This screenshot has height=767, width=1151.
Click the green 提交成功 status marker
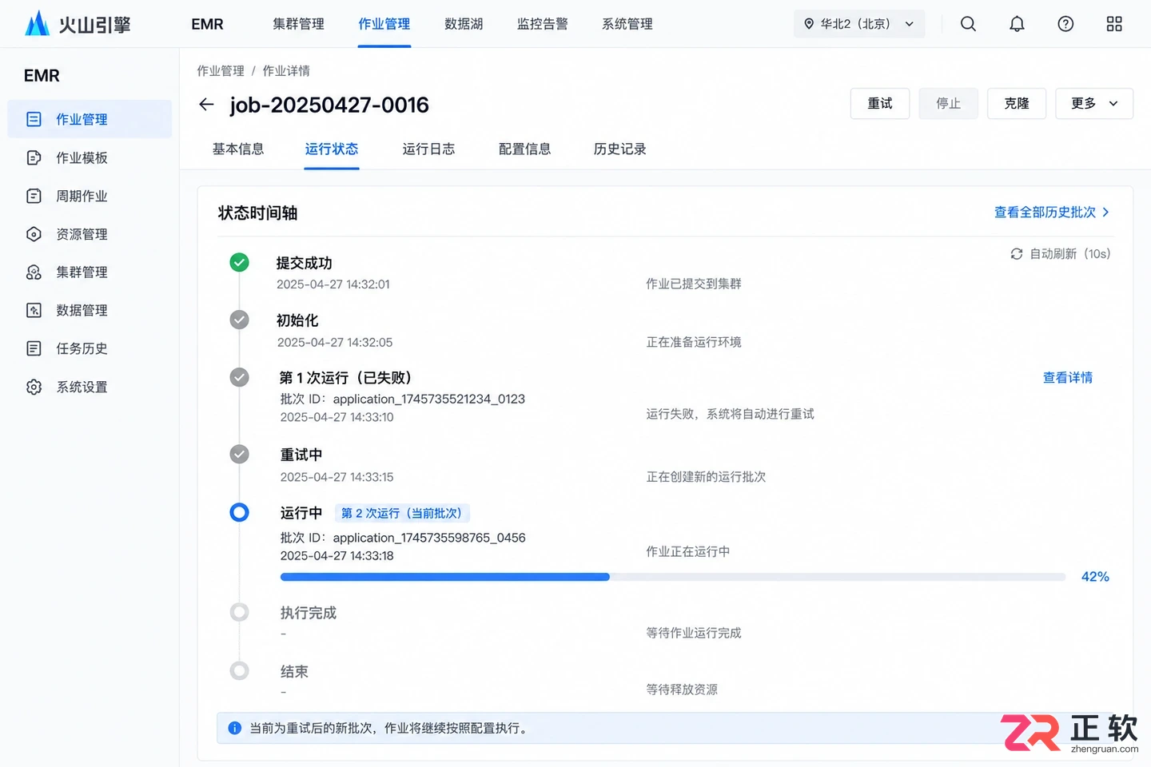[239, 262]
